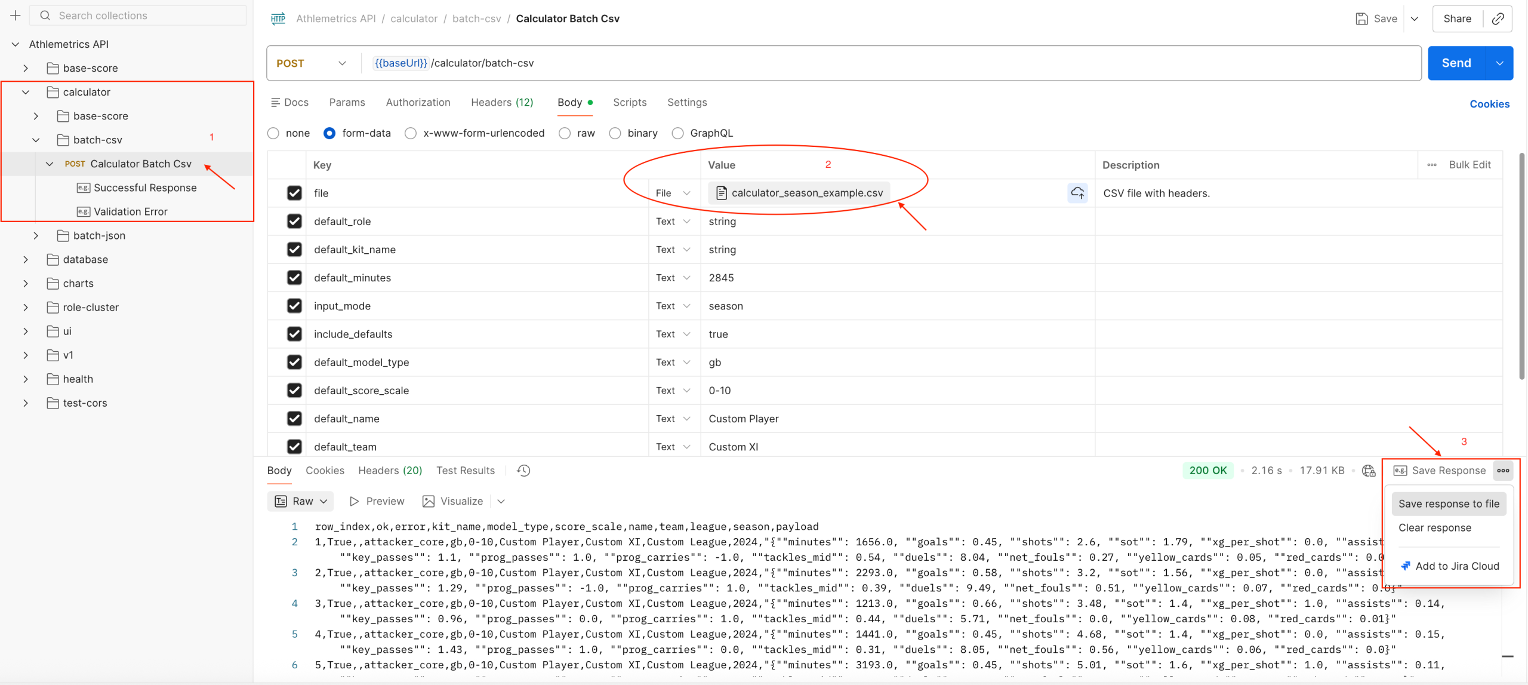Open the request history clock icon
The width and height of the screenshot is (1528, 685).
point(523,470)
